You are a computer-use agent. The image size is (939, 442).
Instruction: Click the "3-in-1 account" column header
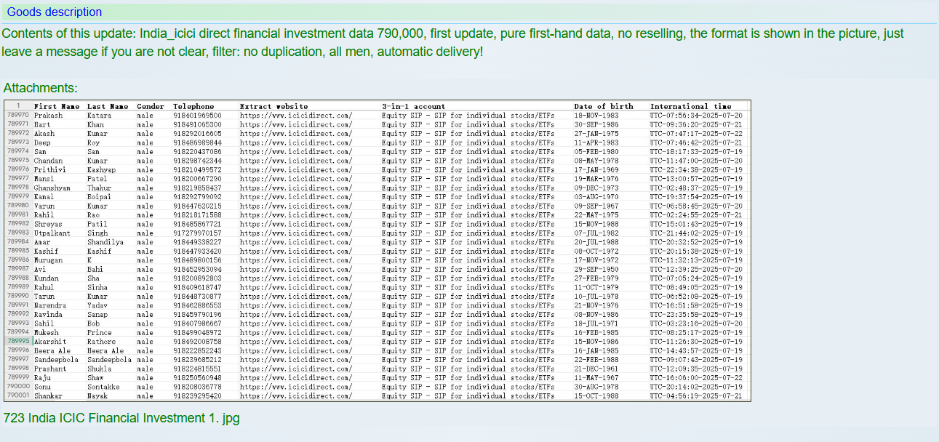pyautogui.click(x=413, y=106)
